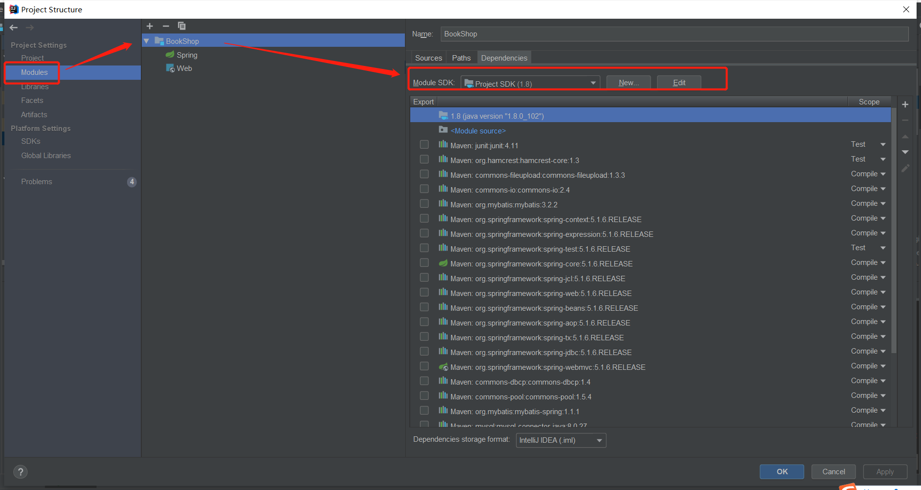The height and width of the screenshot is (490, 921).
Task: Remove selected module with minus icon
Action: 166,26
